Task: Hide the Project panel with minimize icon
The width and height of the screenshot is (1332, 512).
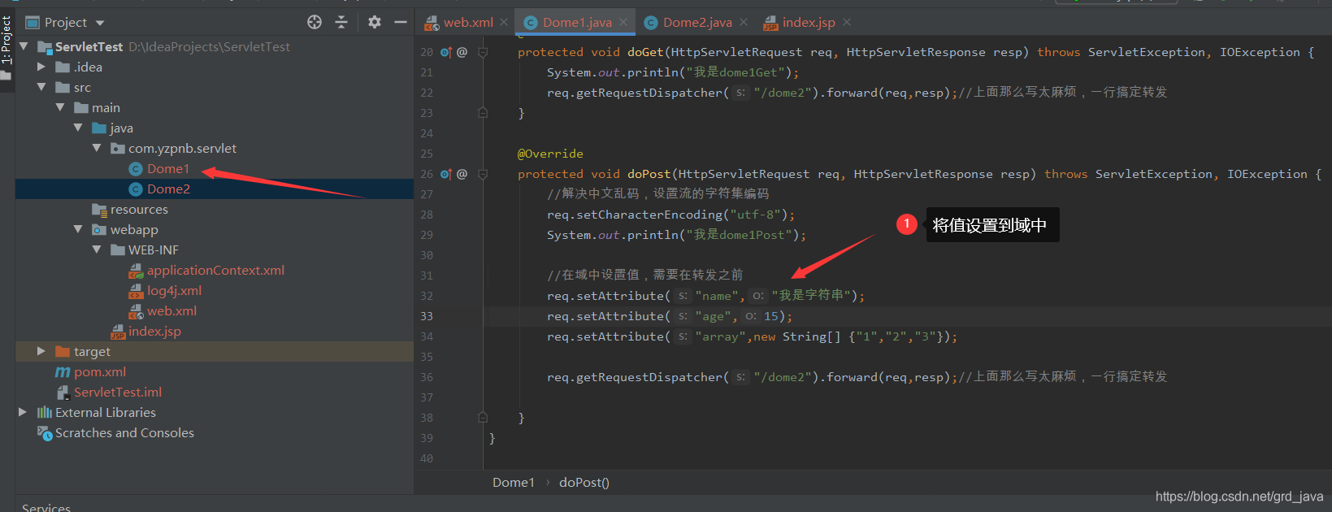Action: (400, 22)
